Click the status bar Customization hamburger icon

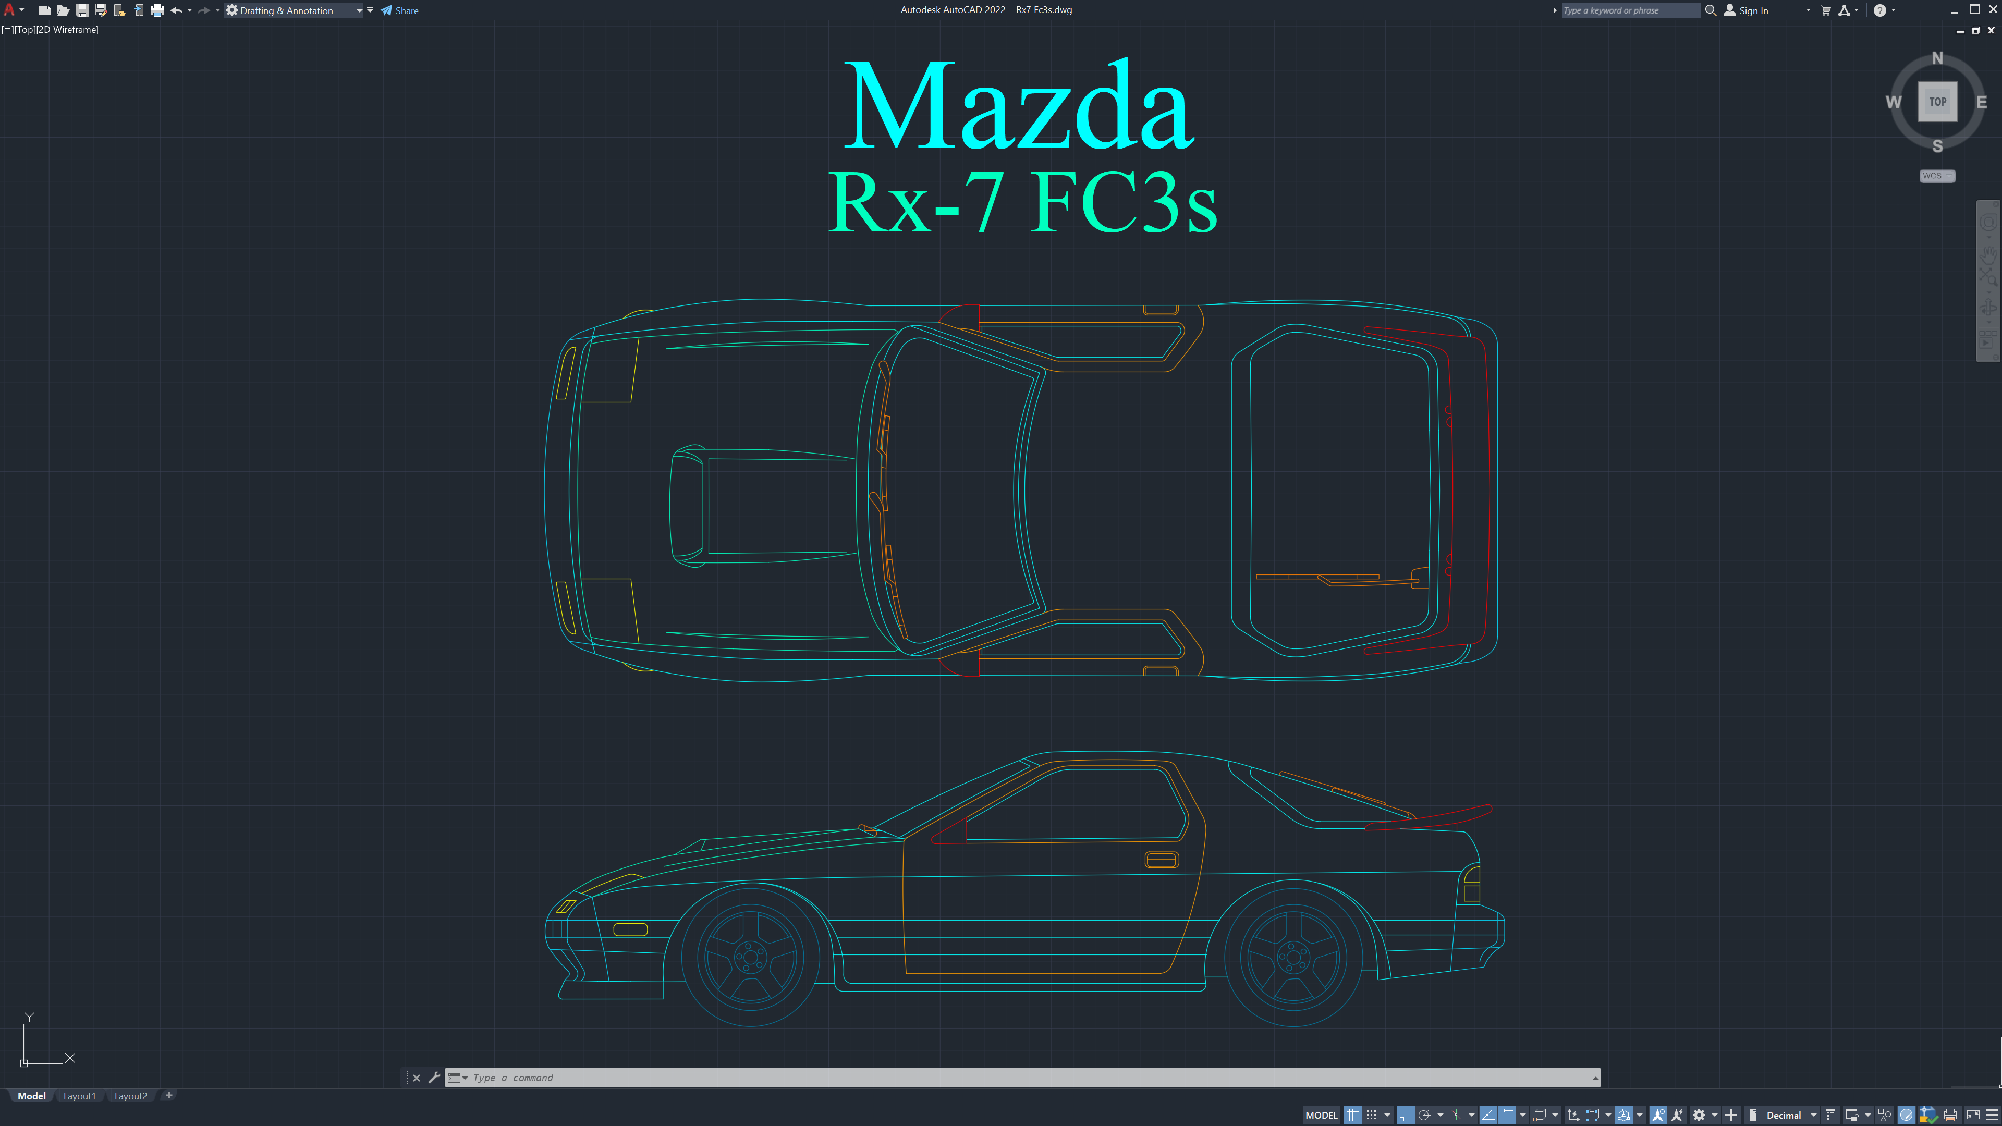(x=1992, y=1115)
